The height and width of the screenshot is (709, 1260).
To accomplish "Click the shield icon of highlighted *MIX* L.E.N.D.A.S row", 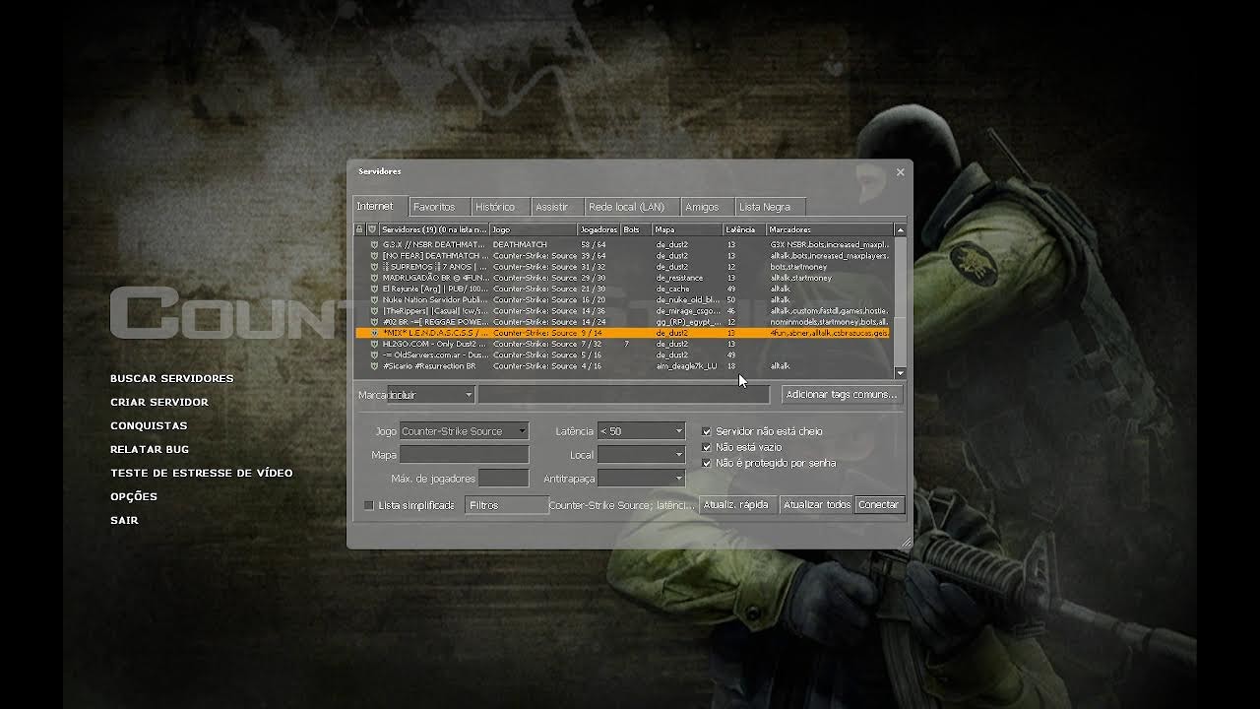I will point(374,333).
